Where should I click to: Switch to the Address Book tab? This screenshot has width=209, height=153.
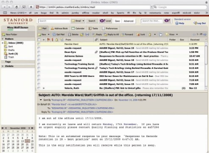[59, 28]
